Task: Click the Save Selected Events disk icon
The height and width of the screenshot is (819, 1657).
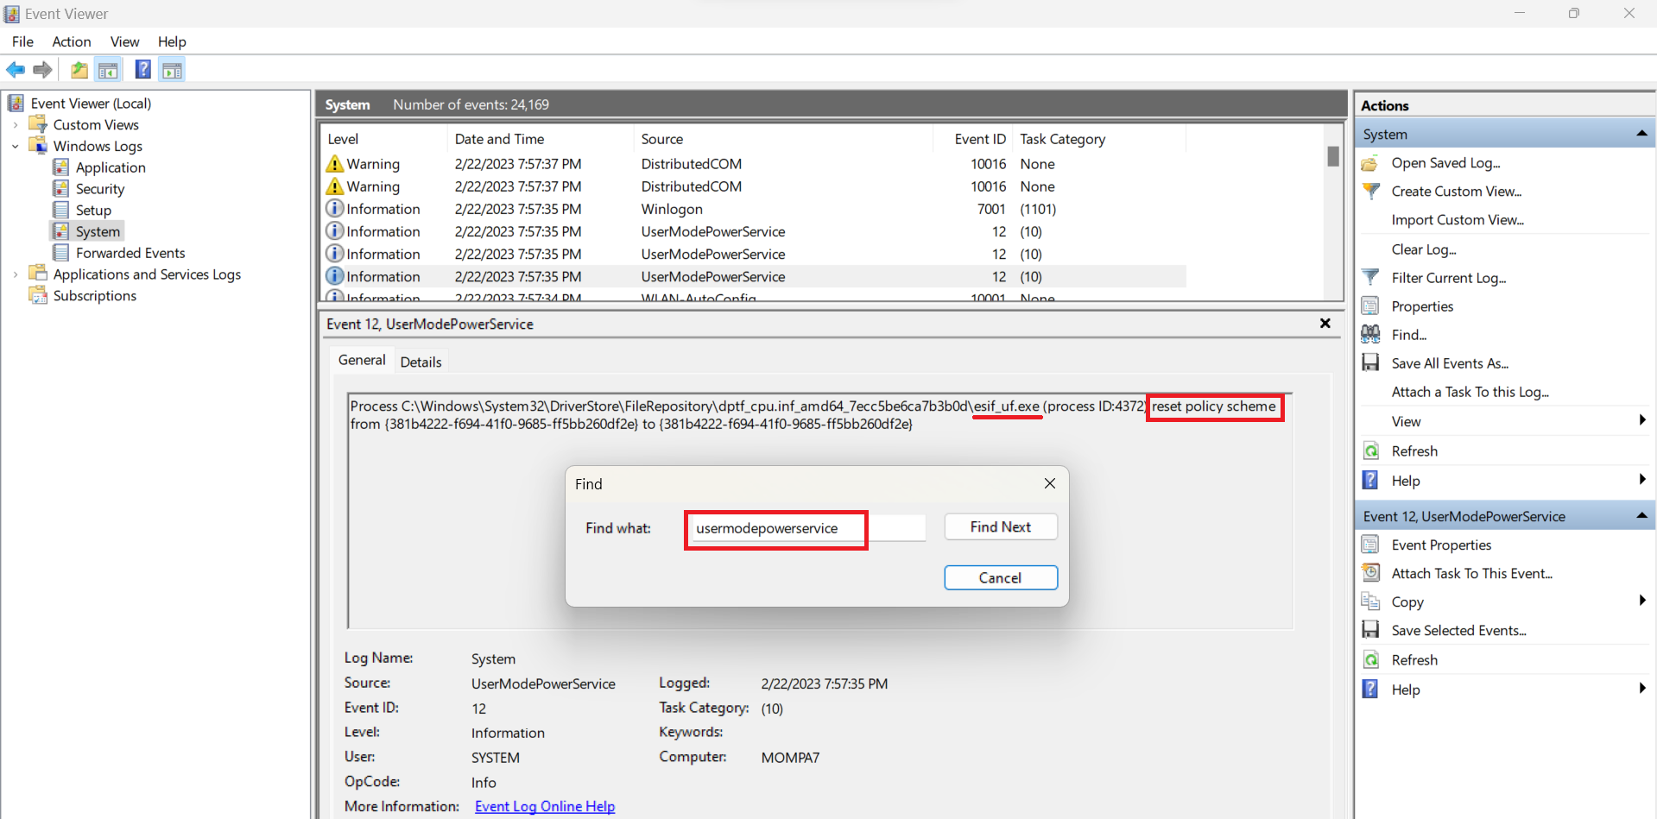Action: point(1370,630)
